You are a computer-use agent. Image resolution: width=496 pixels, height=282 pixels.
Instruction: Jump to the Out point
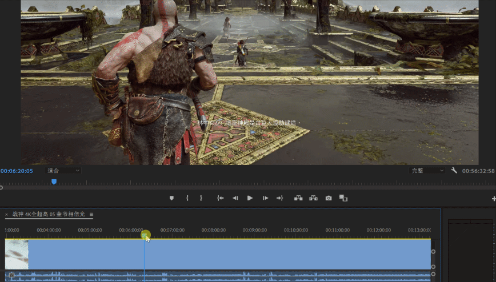click(280, 198)
